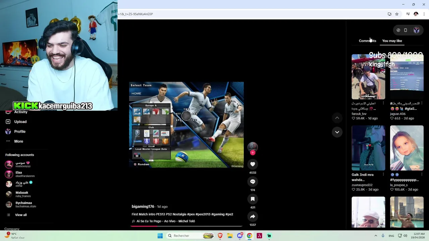Screen dimensions: 429x241
Task: Open the jaguar.406 username link
Action: click(398, 114)
